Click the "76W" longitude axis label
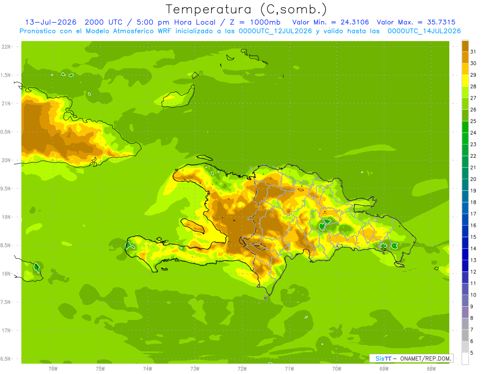This screenshot has height=374, width=484. [x=53, y=368]
